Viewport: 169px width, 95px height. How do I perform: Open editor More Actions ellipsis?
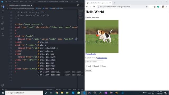pos(82,5)
